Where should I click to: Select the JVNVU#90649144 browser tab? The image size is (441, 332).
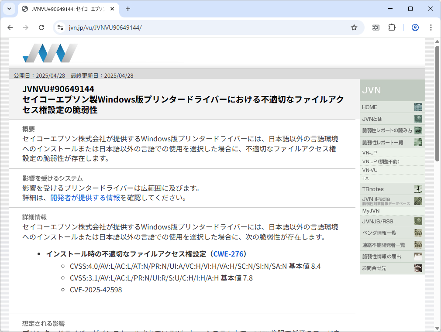(65, 9)
